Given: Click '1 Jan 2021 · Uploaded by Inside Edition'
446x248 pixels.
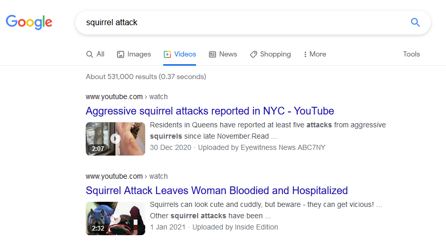Looking at the screenshot, I should point(214,227).
